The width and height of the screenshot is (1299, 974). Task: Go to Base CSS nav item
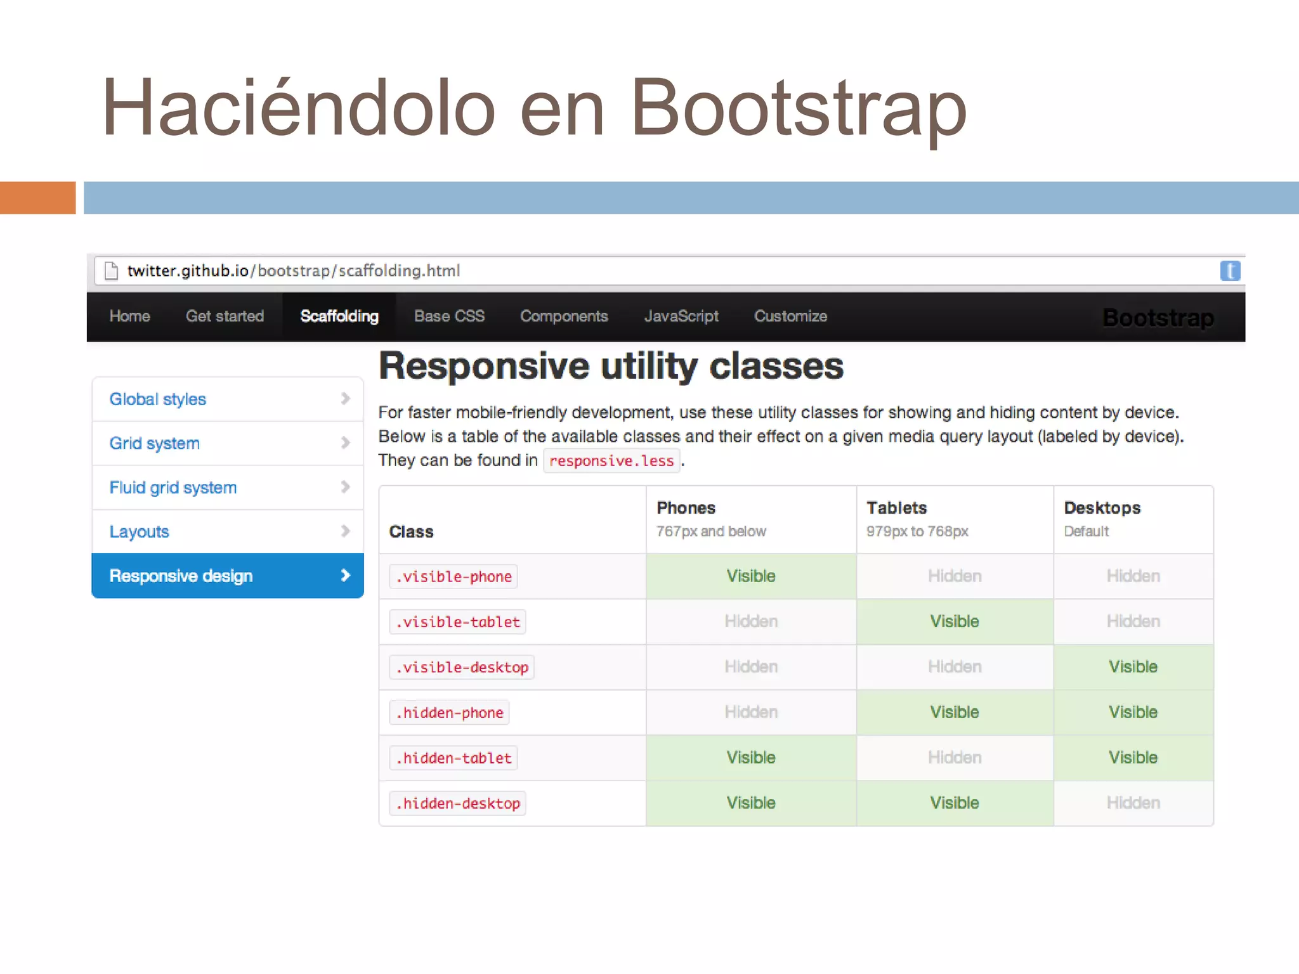[449, 316]
